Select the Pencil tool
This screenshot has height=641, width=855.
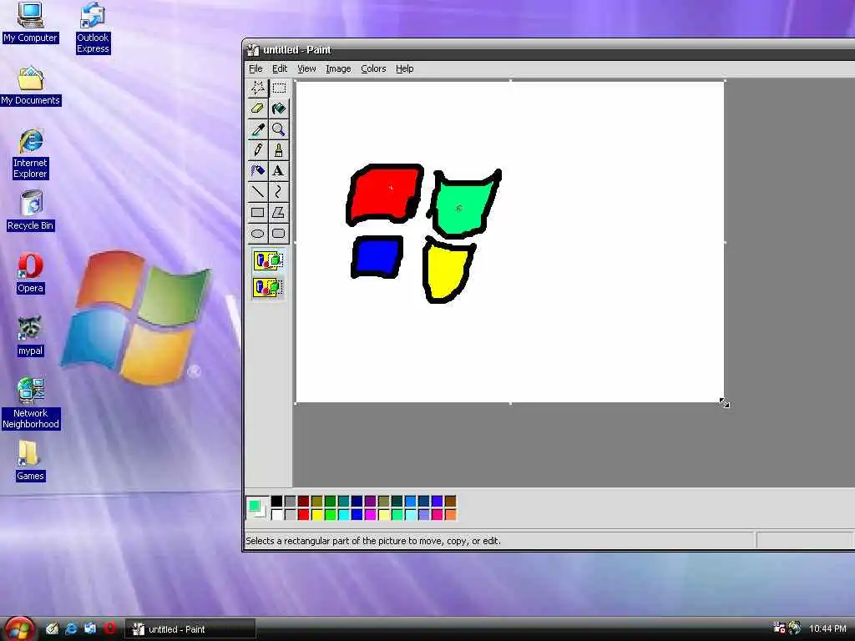258,150
